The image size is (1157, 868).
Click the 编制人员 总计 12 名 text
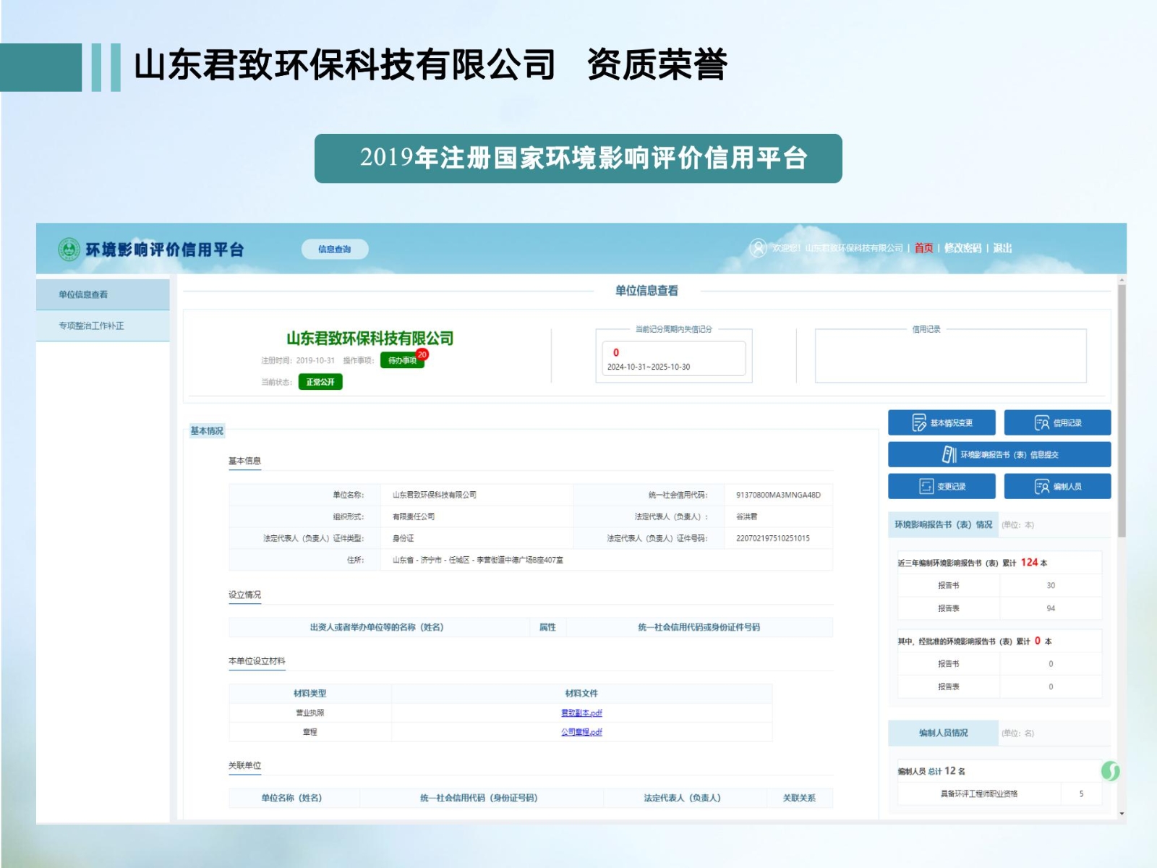click(x=931, y=771)
